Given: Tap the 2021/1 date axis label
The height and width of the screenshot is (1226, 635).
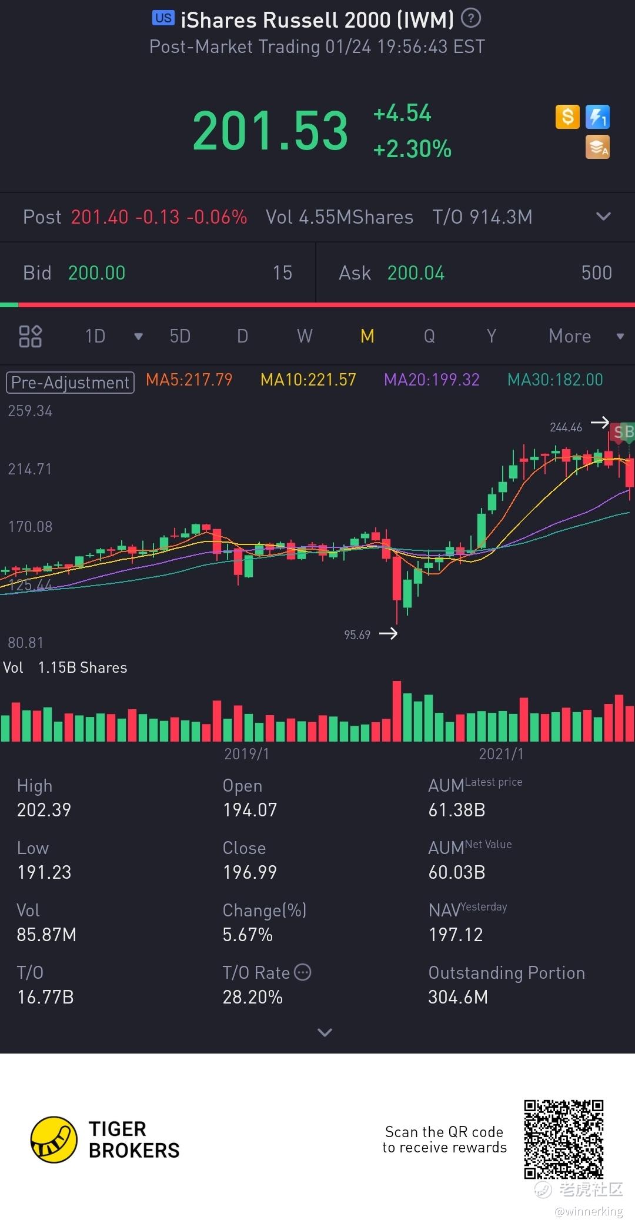Looking at the screenshot, I should [x=501, y=754].
